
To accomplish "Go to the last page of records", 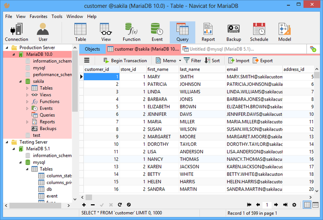I will coord(285,205).
